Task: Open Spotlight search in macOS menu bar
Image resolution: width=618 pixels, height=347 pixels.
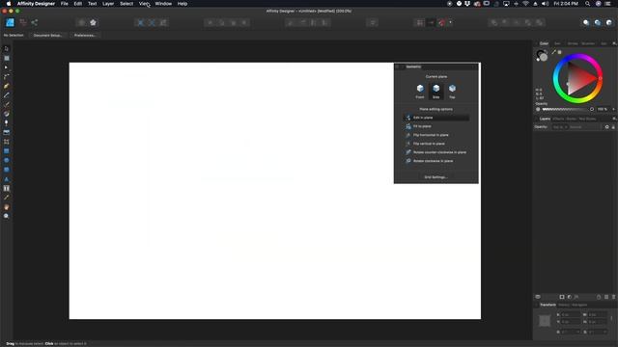Action: coord(587,4)
